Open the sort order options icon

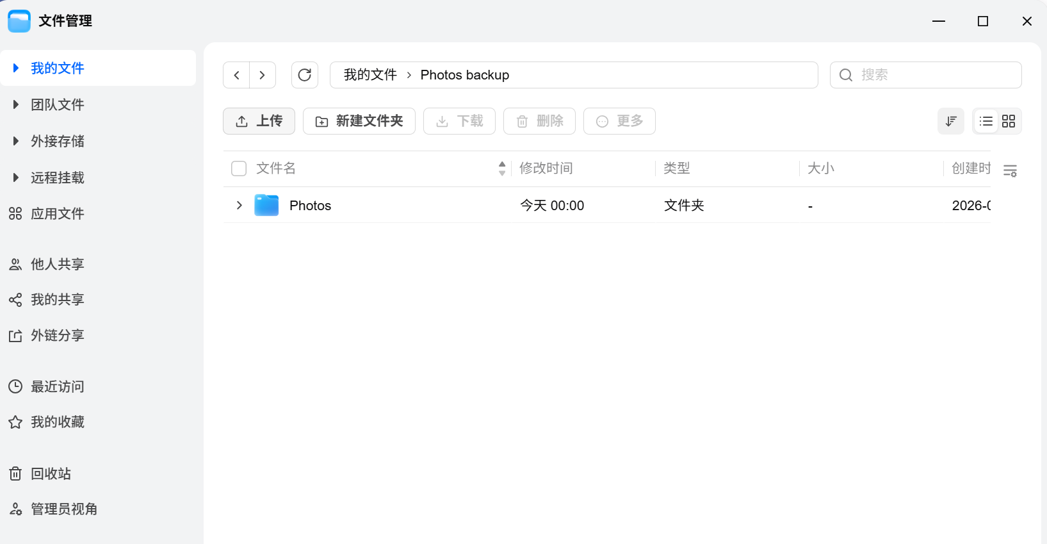[951, 121]
